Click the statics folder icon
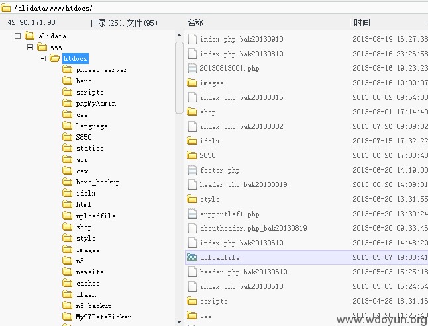The height and width of the screenshot is (326, 428). [x=67, y=148]
